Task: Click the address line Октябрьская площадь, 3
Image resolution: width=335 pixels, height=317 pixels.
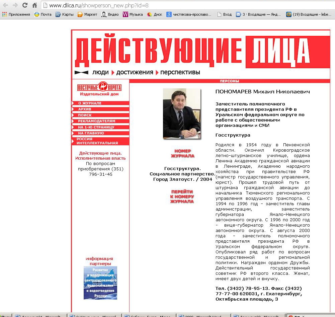Action: [247, 299]
